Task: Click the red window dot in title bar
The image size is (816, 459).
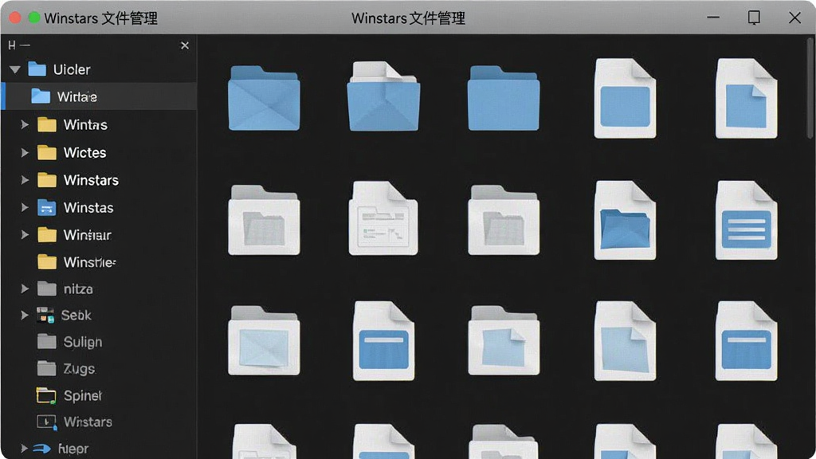Action: coord(15,18)
